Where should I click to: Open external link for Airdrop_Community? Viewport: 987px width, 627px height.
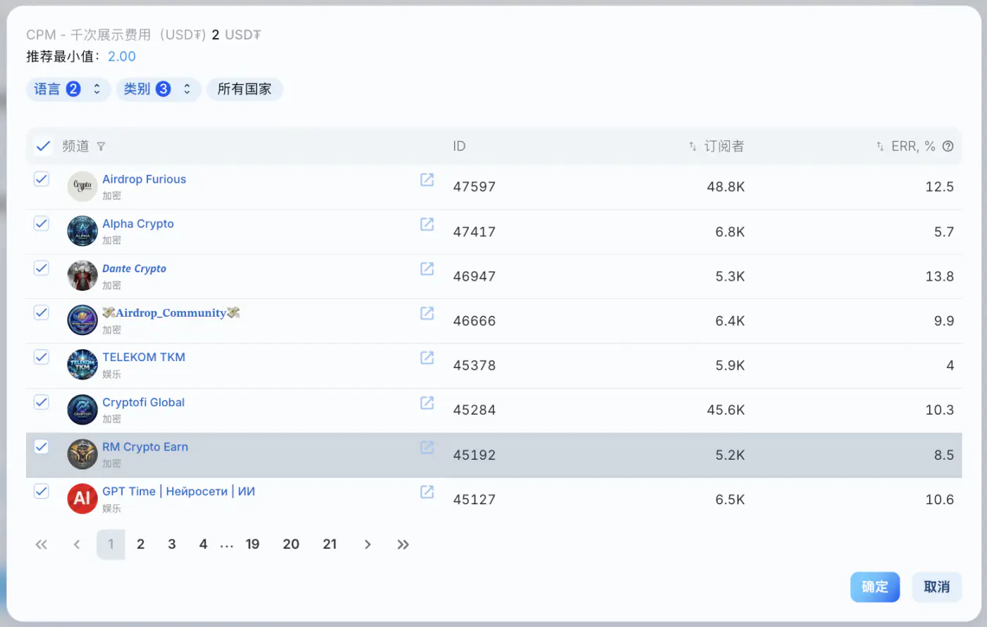tap(427, 313)
